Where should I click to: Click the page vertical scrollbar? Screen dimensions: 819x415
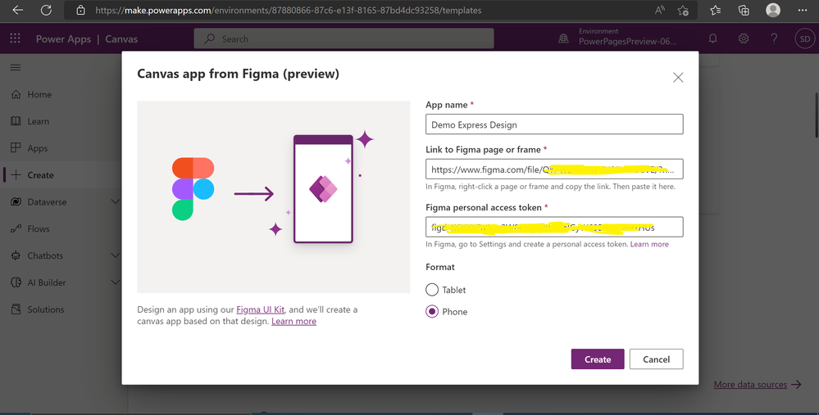click(x=816, y=115)
